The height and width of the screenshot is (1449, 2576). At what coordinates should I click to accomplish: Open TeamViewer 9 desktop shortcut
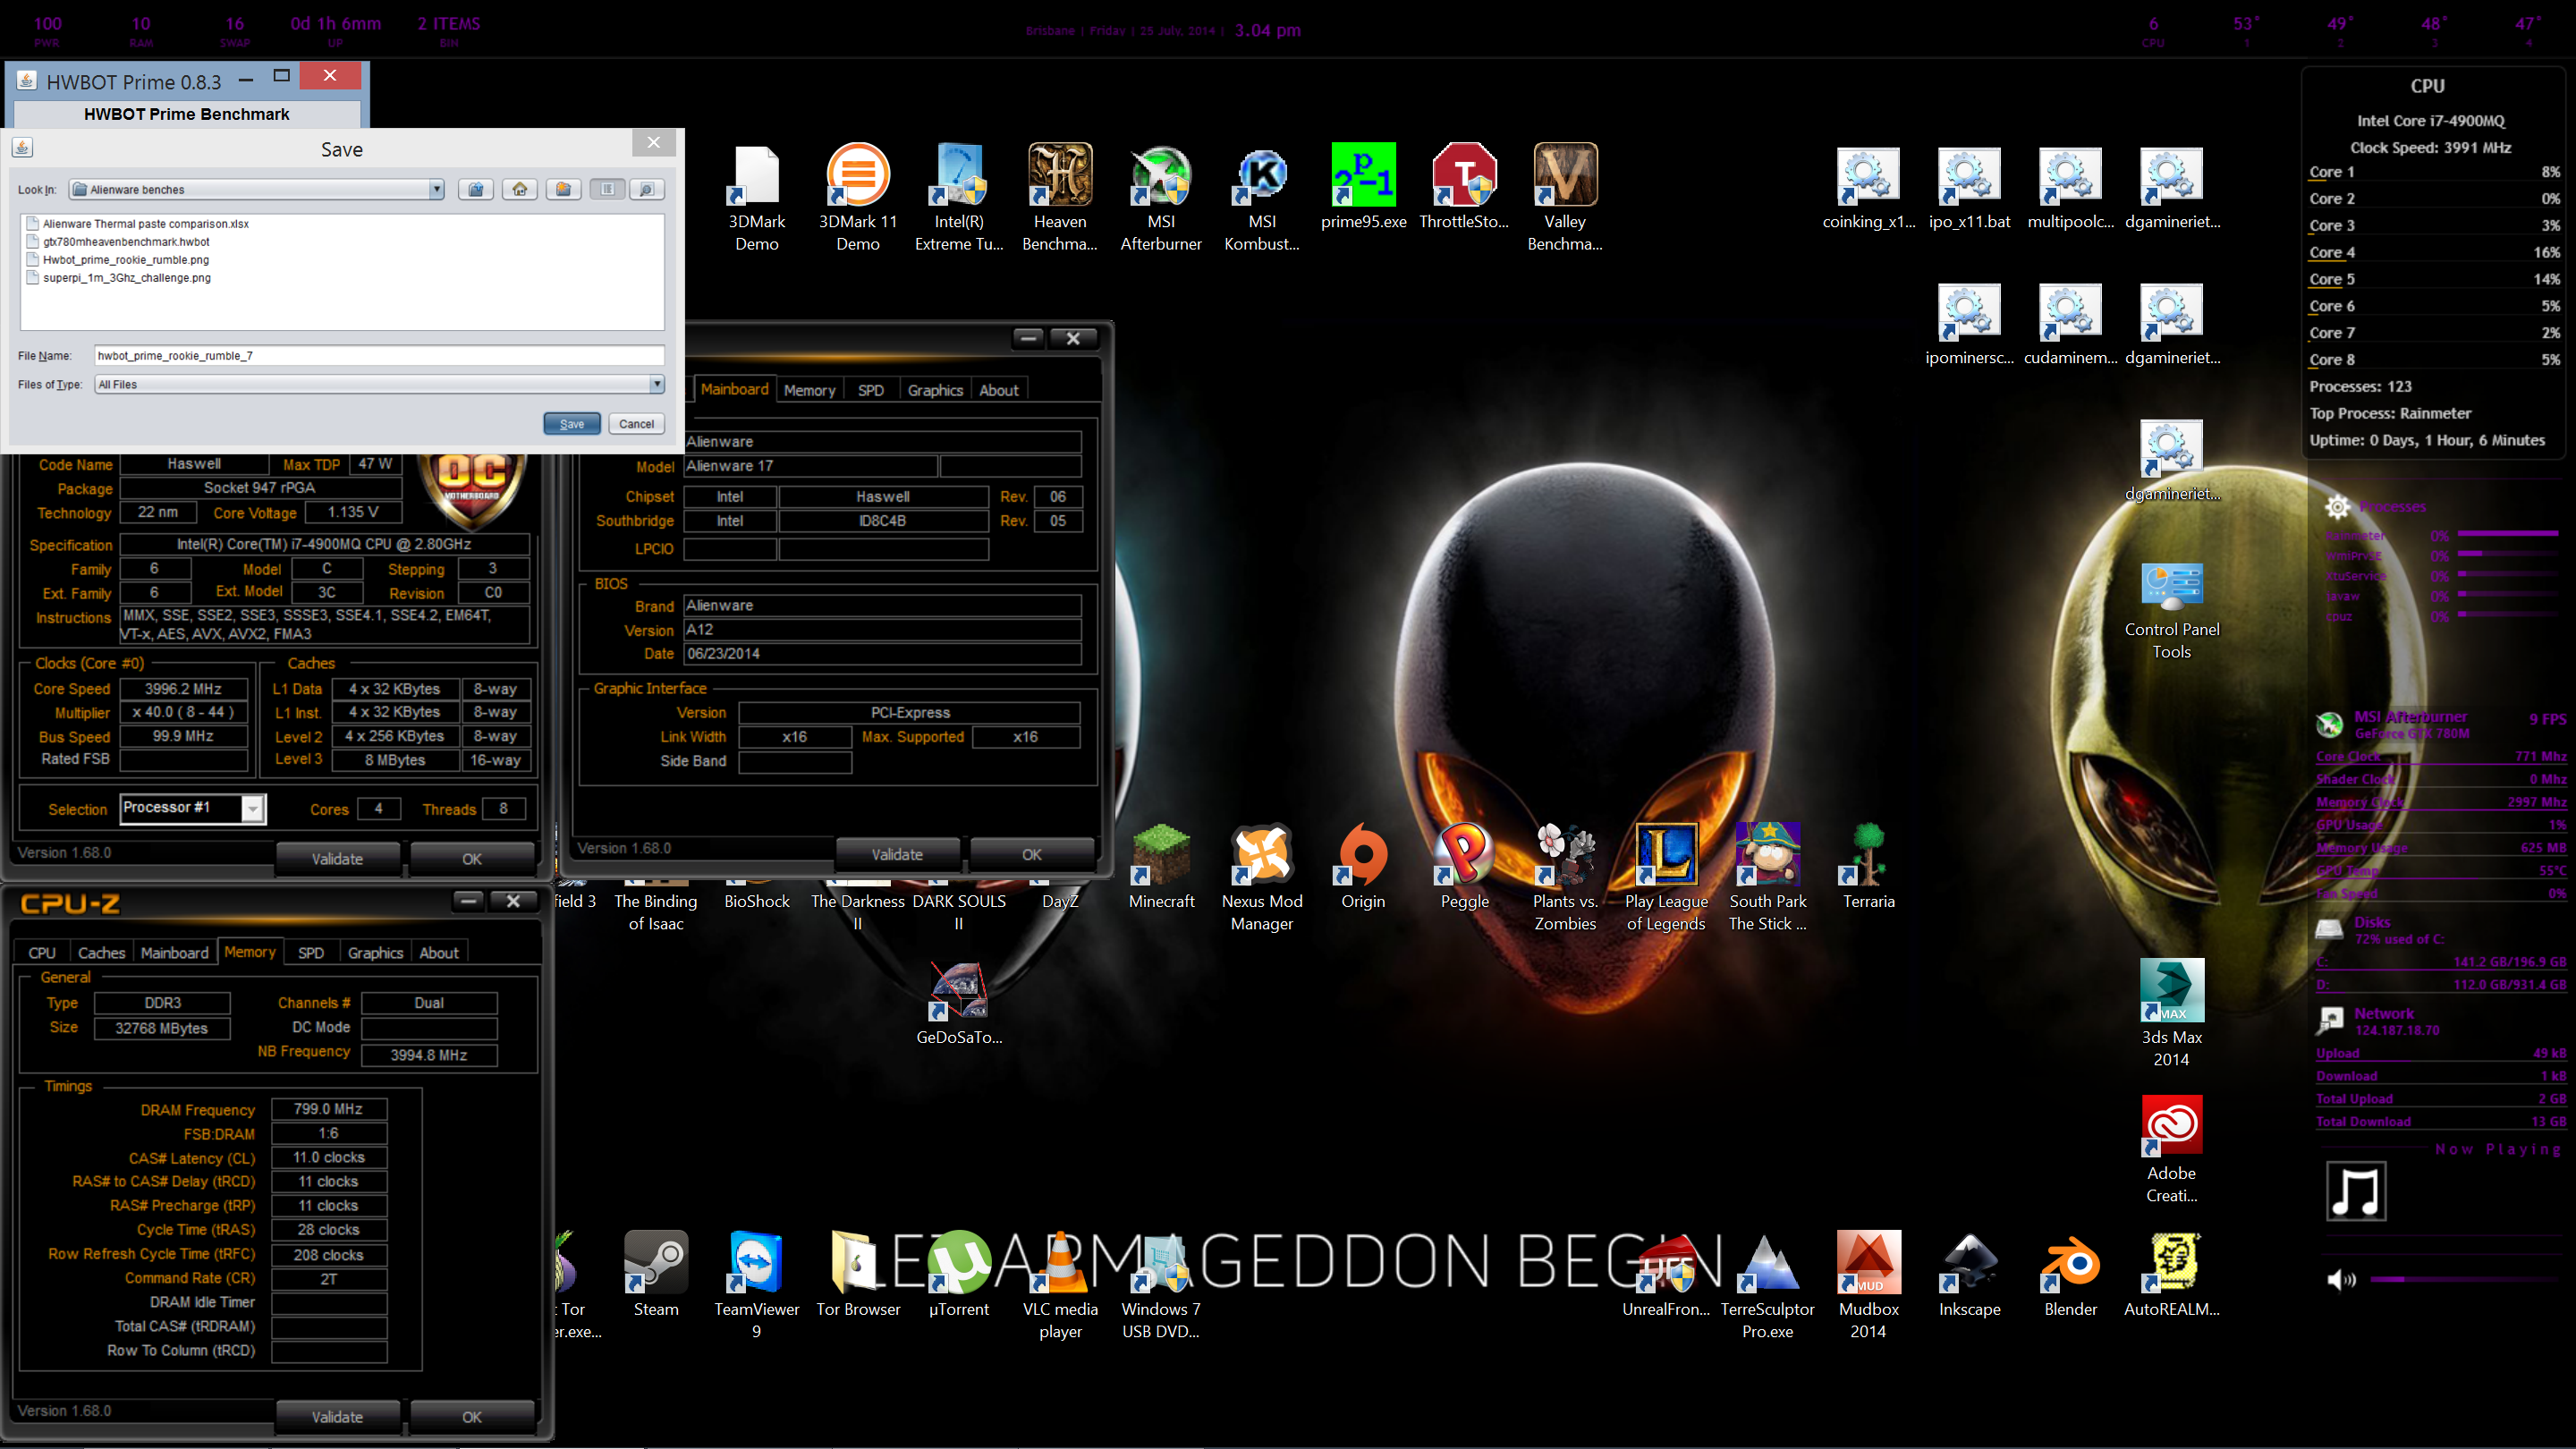click(x=756, y=1285)
